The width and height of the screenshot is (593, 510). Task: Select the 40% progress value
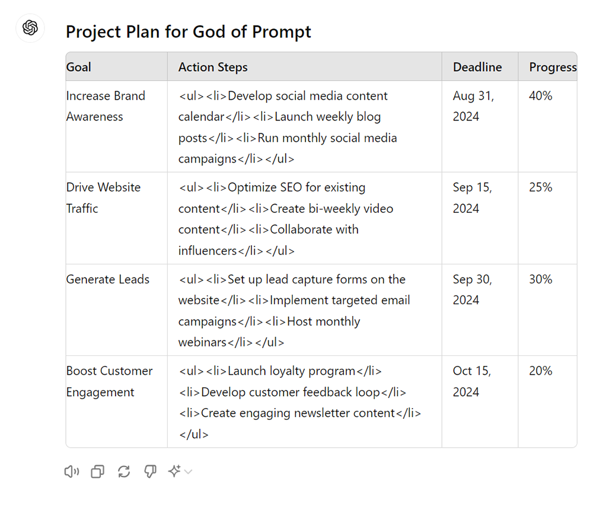(x=540, y=96)
